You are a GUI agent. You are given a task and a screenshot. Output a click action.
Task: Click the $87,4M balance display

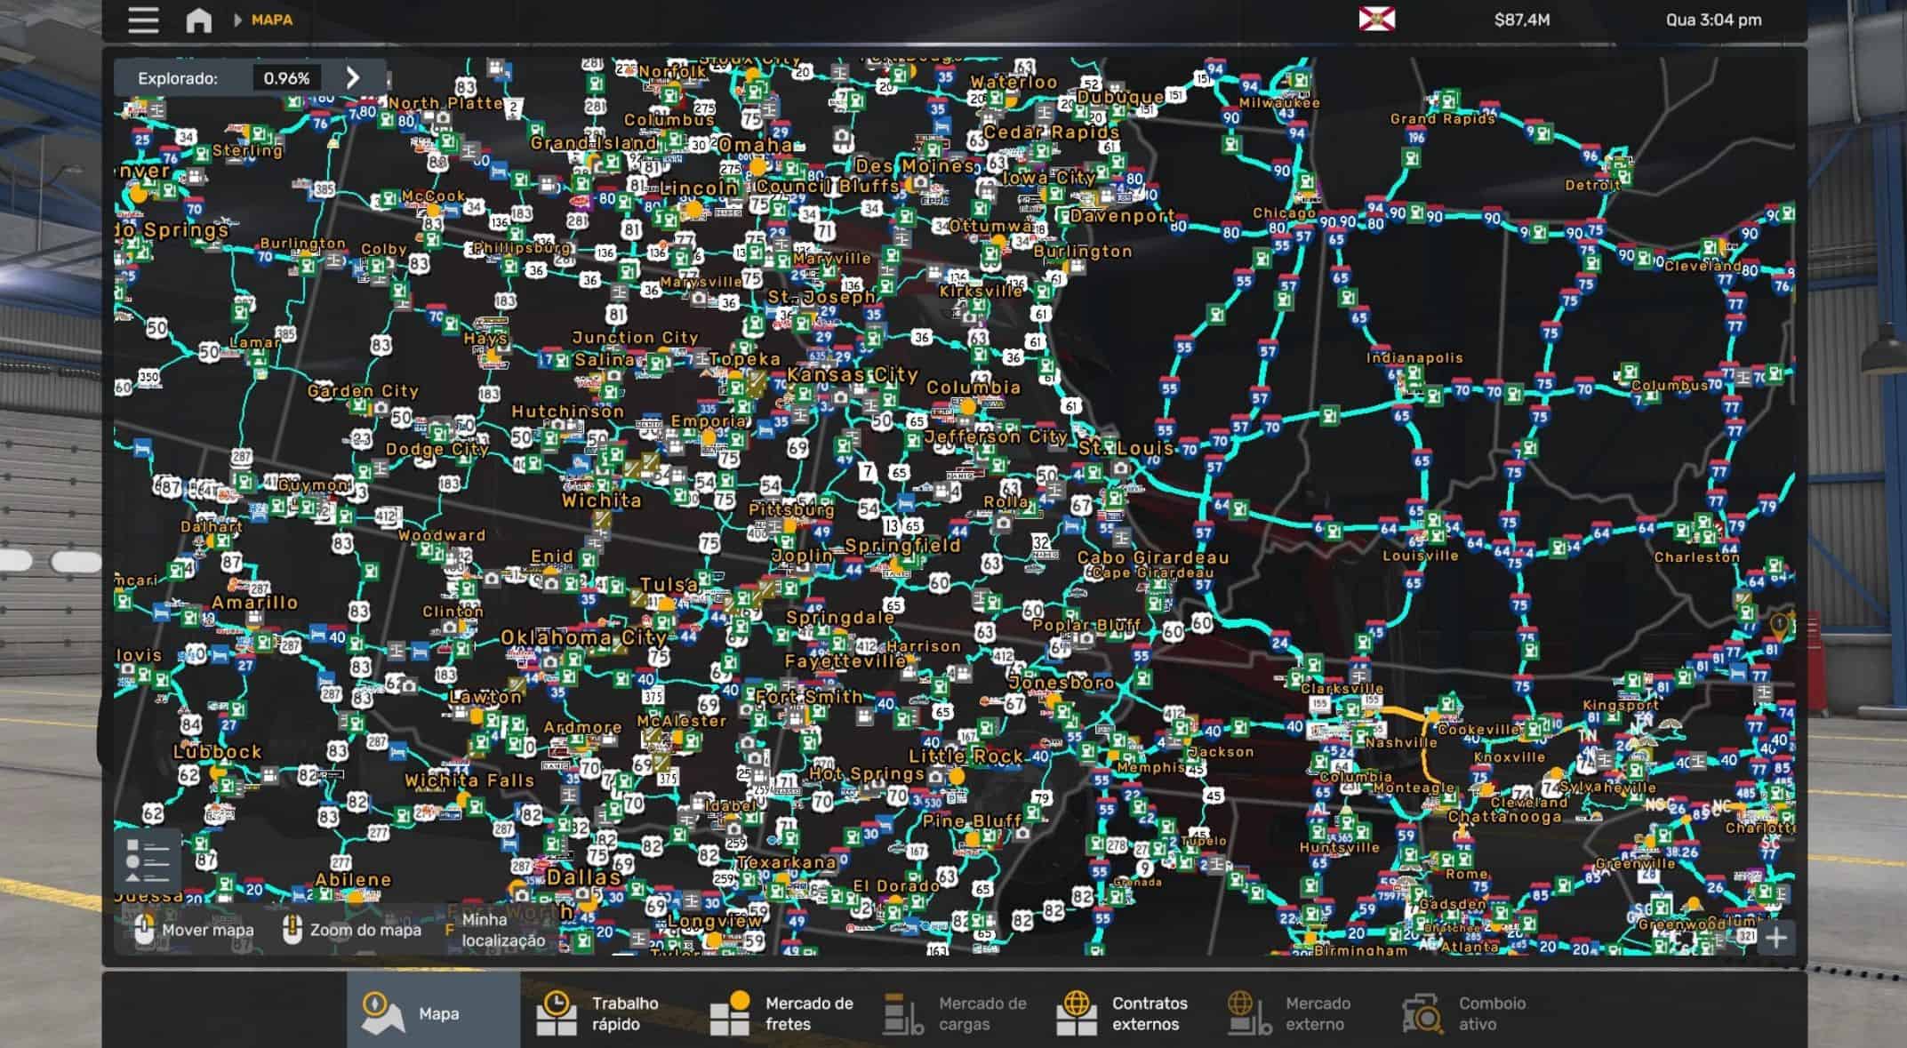tap(1521, 20)
